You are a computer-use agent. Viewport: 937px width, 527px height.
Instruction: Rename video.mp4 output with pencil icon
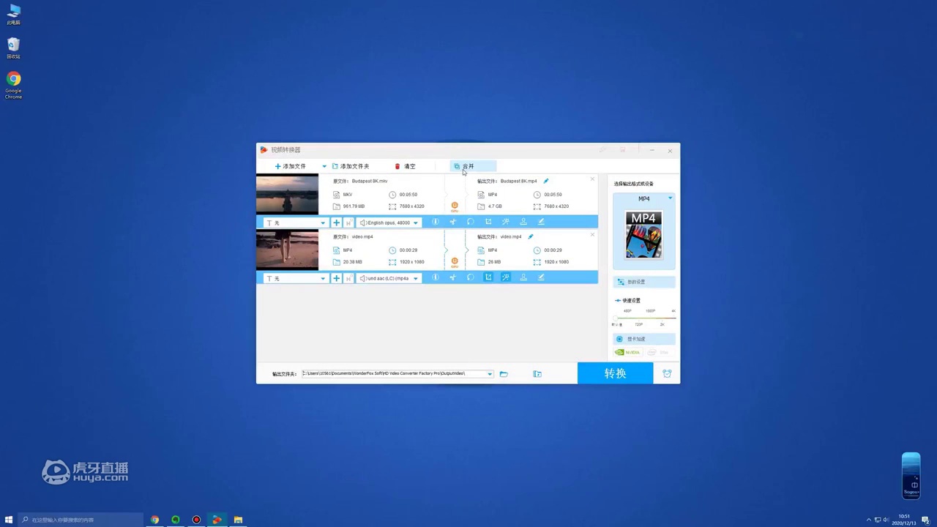pos(531,236)
